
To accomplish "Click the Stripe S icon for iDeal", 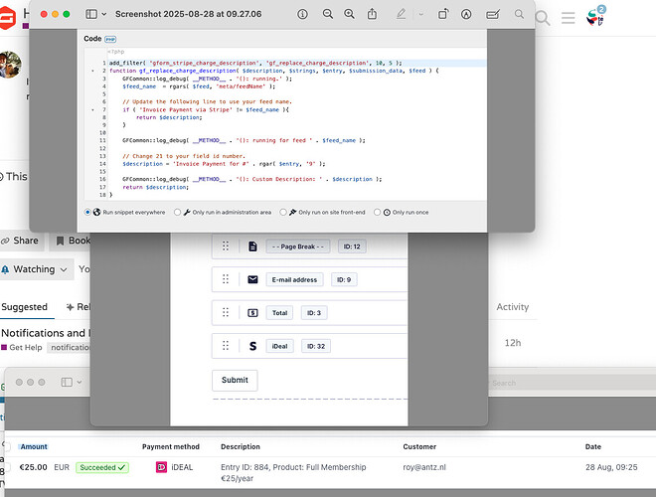I will tap(252, 346).
